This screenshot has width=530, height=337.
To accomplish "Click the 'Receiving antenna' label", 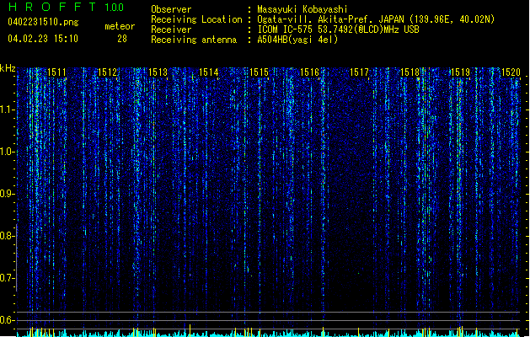I will [194, 40].
